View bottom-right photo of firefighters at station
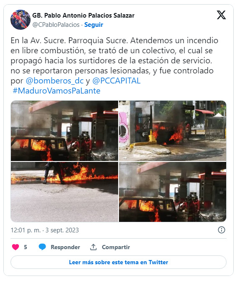Screen dimensions: 240x281 173,192
